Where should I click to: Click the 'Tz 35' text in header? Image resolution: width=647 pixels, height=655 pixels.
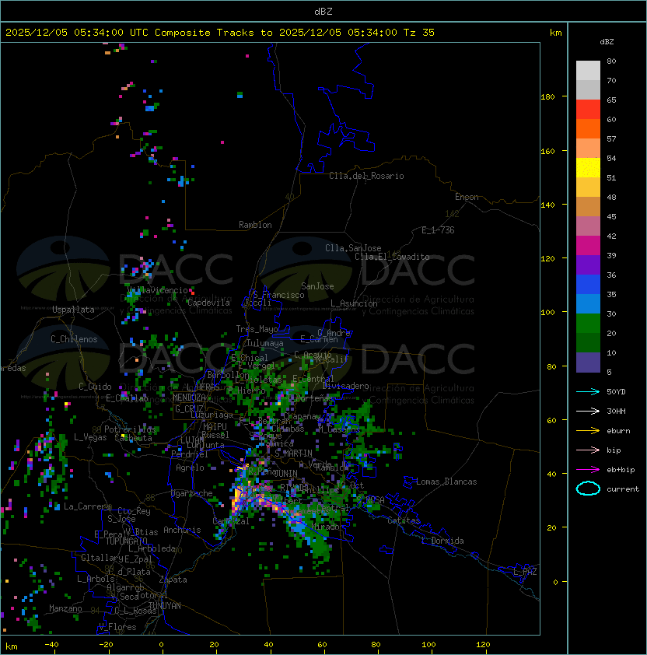point(419,33)
